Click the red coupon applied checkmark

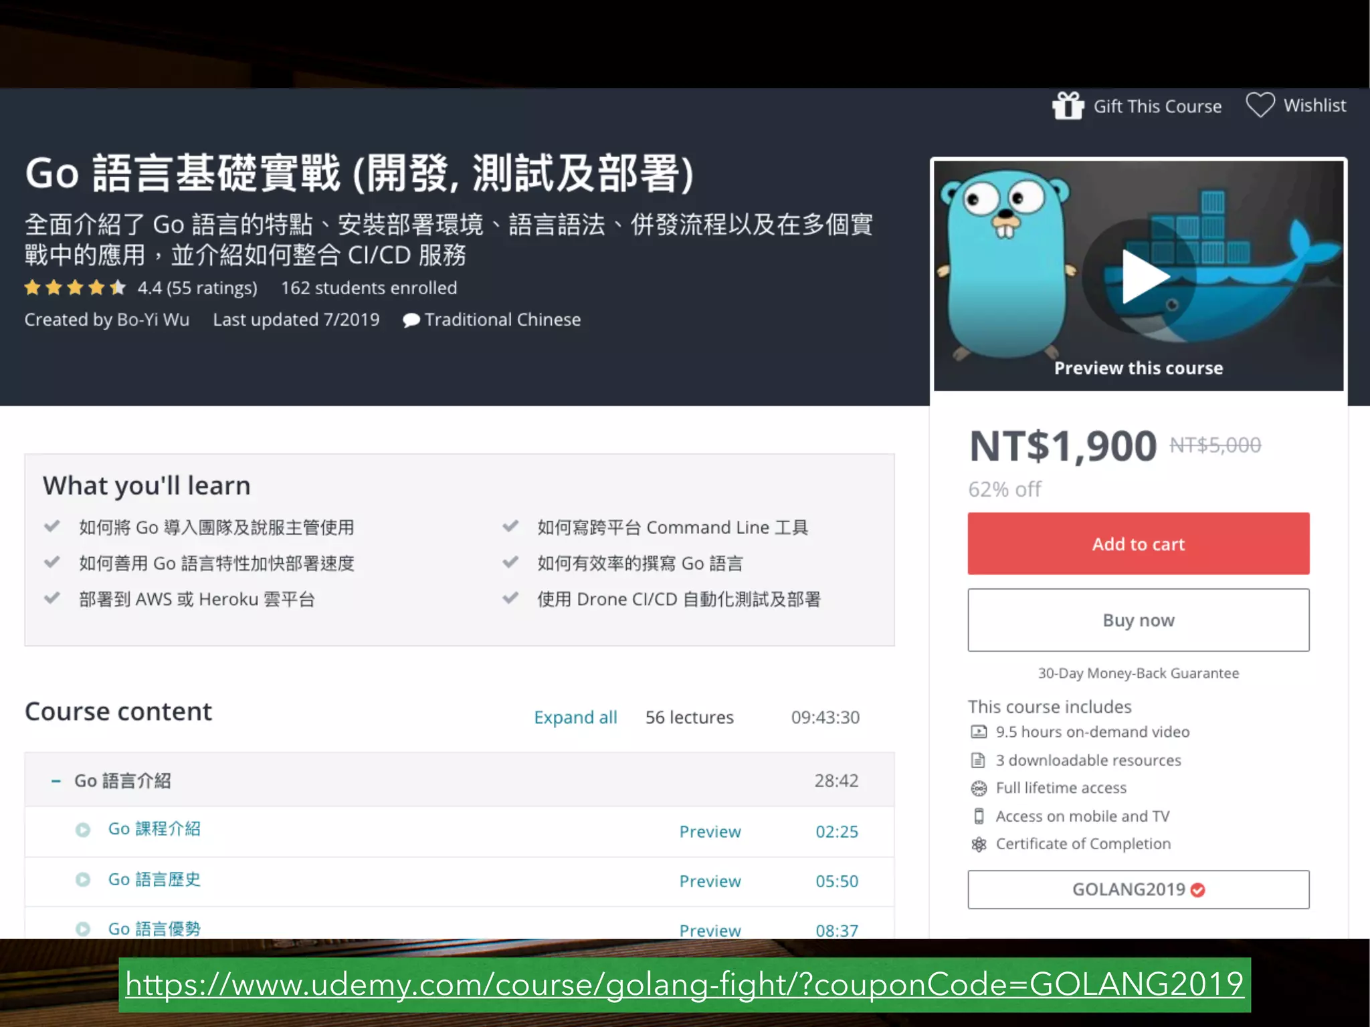(1198, 890)
